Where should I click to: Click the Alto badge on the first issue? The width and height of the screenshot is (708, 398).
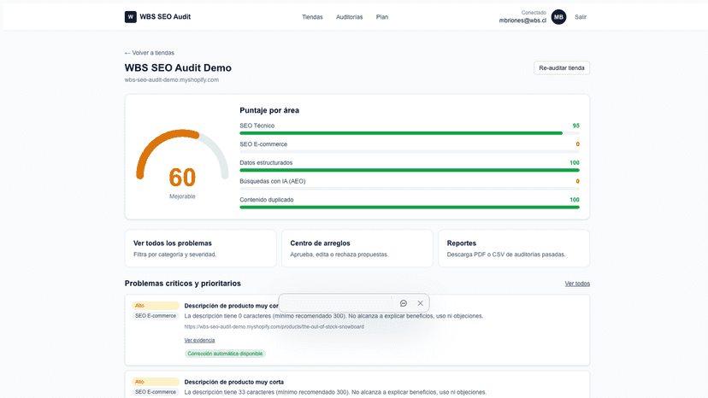156,306
